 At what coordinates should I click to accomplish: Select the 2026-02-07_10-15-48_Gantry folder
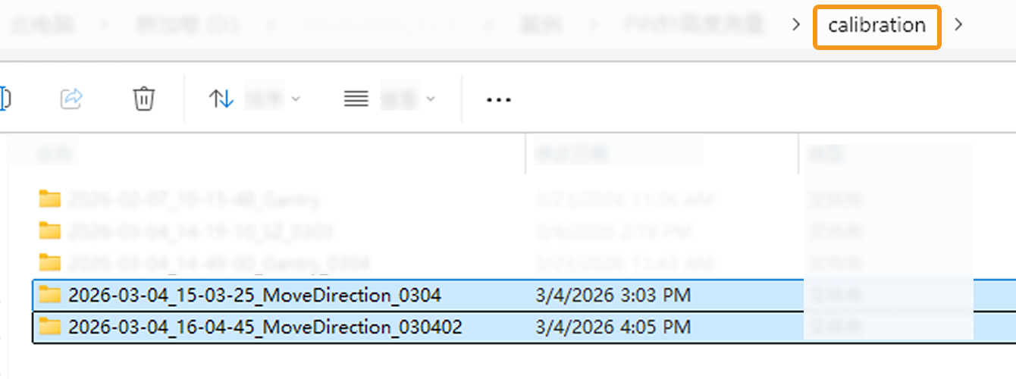tap(193, 199)
